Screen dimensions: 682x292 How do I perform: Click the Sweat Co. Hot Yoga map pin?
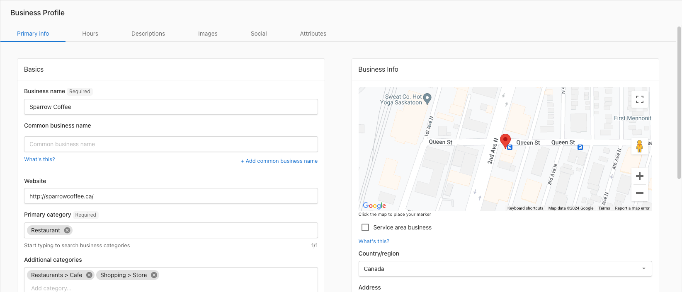coord(427,99)
